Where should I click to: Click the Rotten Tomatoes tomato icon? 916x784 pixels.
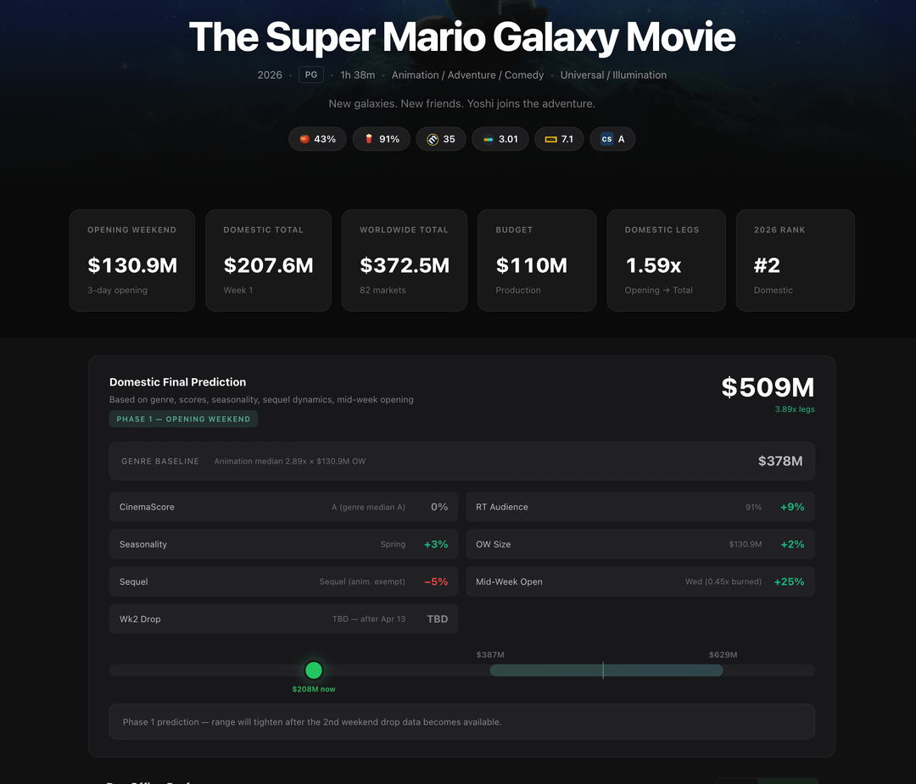304,139
